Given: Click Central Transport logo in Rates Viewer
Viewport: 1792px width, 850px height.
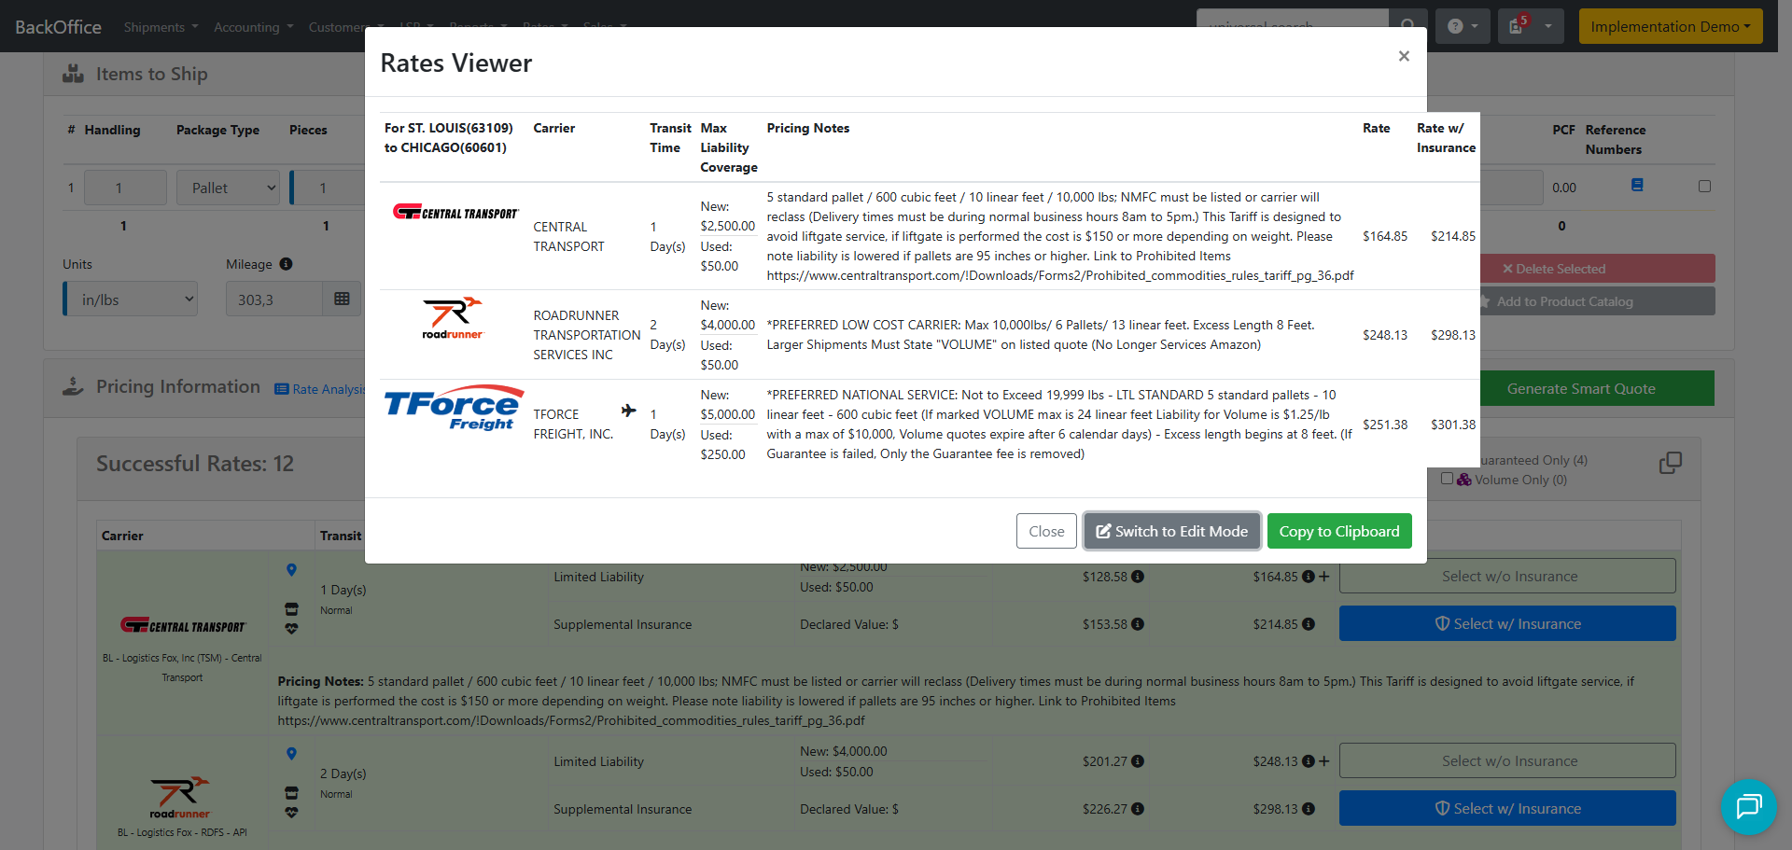Looking at the screenshot, I should pos(455,213).
